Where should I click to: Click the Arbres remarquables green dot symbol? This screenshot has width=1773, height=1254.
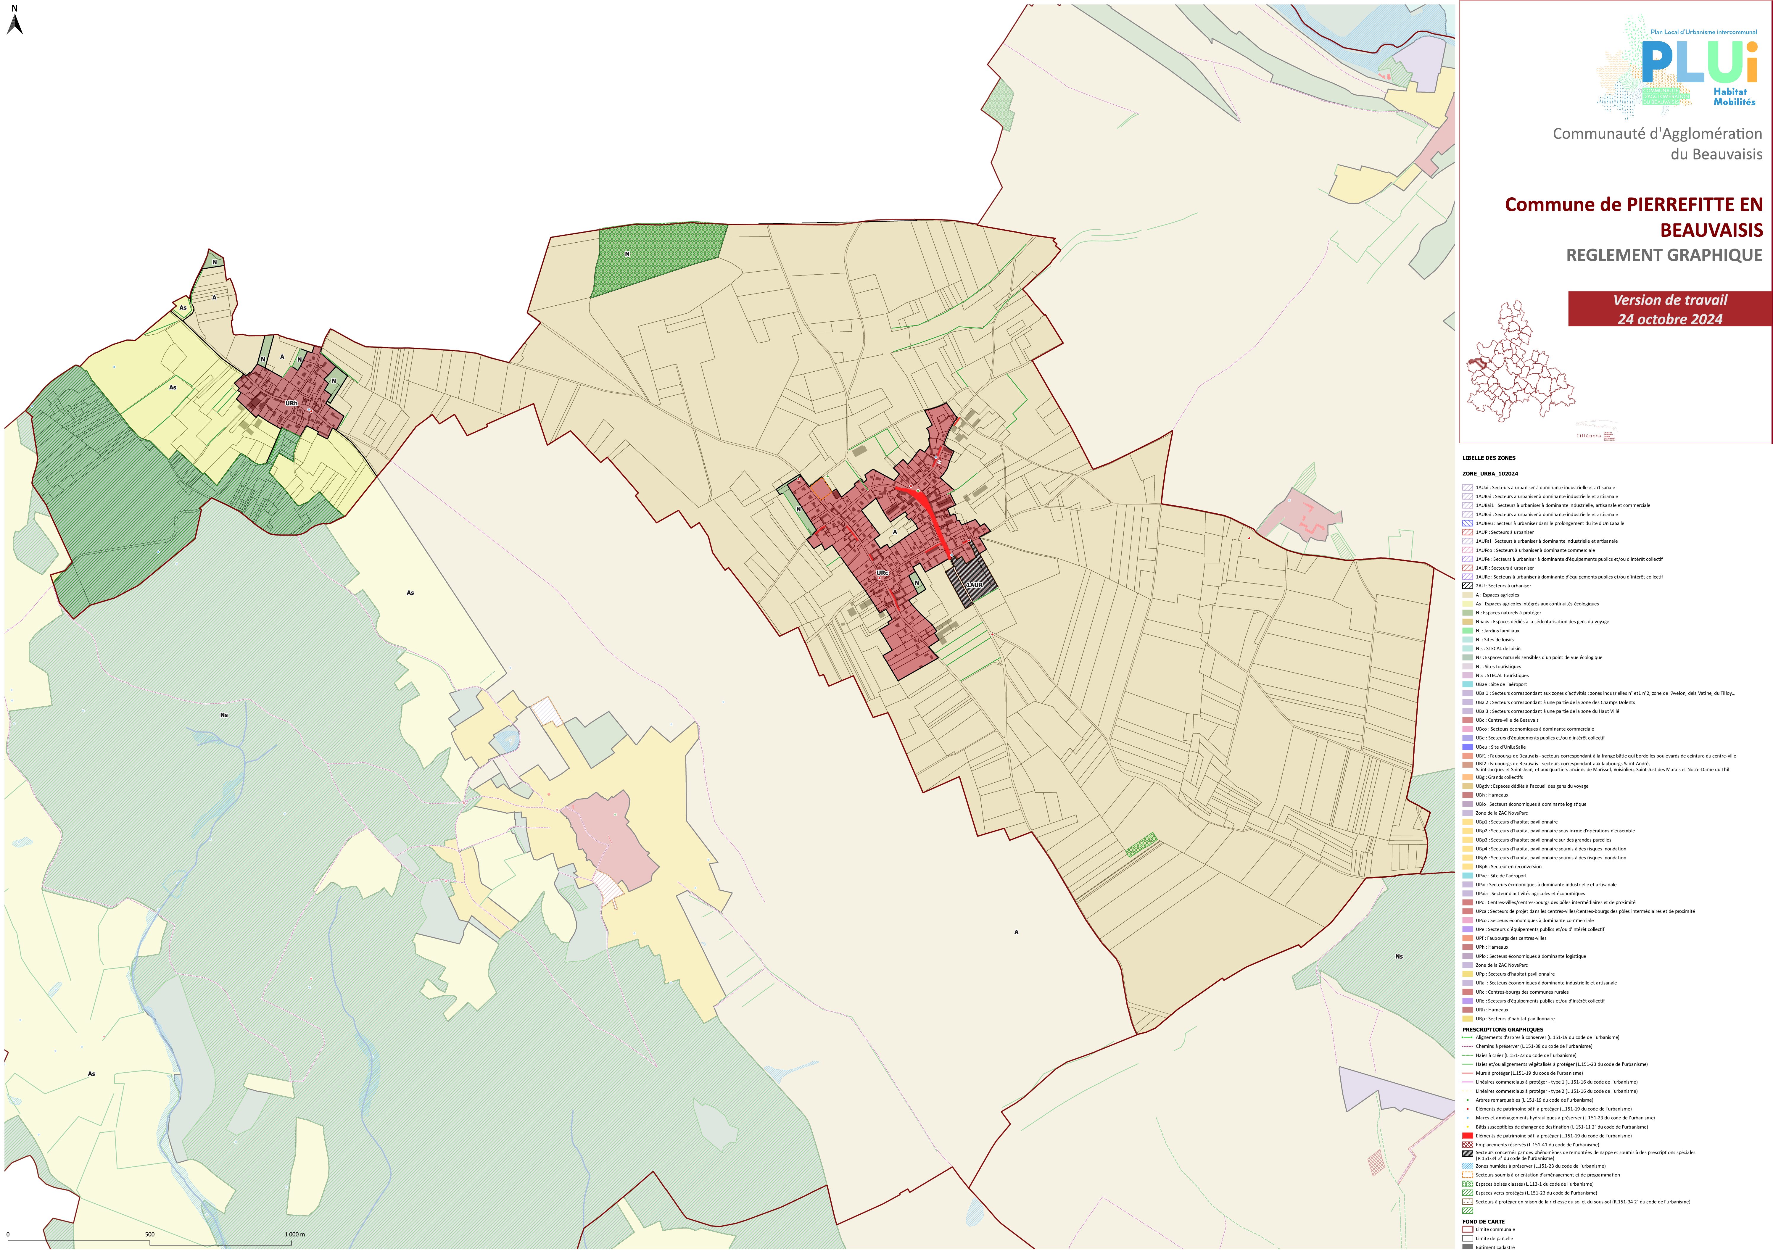click(1467, 1100)
